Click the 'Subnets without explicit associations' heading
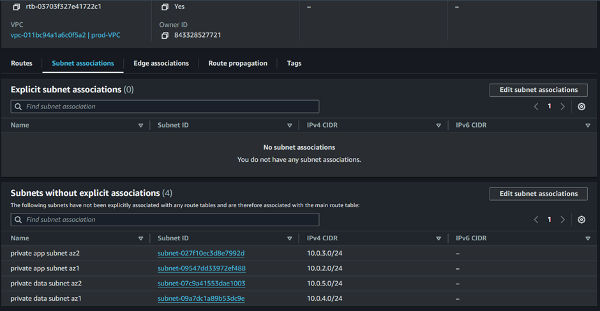This screenshot has height=311, width=600. click(85, 193)
